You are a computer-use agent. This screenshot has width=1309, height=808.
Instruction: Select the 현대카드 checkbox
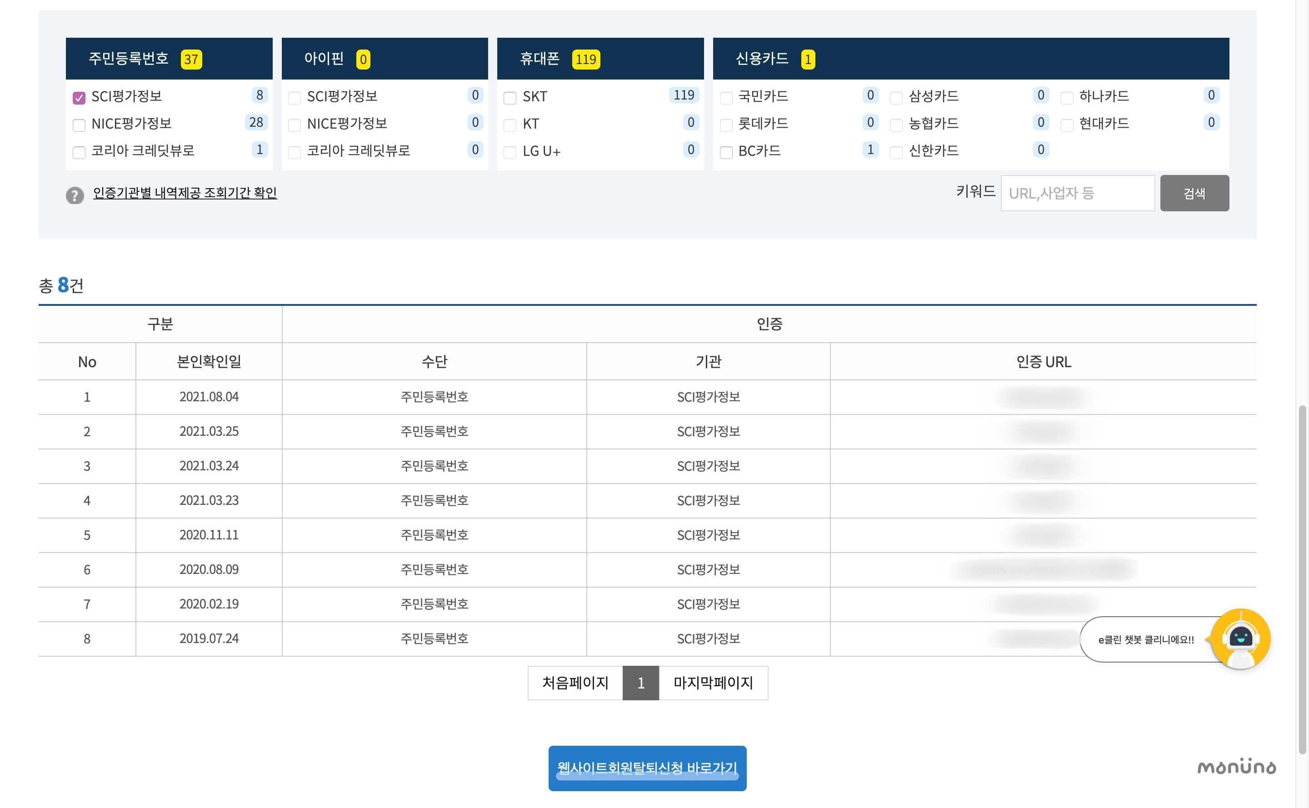pyautogui.click(x=1067, y=125)
